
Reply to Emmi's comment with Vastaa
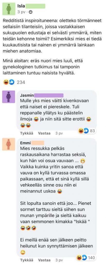click(44, 260)
